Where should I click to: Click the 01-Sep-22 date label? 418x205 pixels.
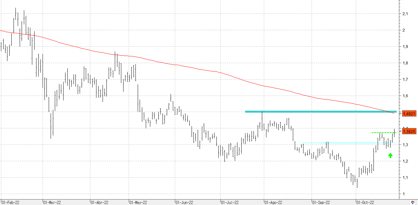[x=321, y=202]
